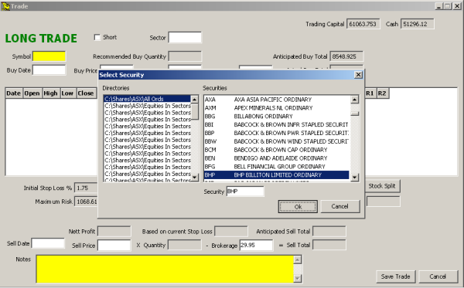Close the Select Security dialog
The image size is (464, 288).
point(358,75)
